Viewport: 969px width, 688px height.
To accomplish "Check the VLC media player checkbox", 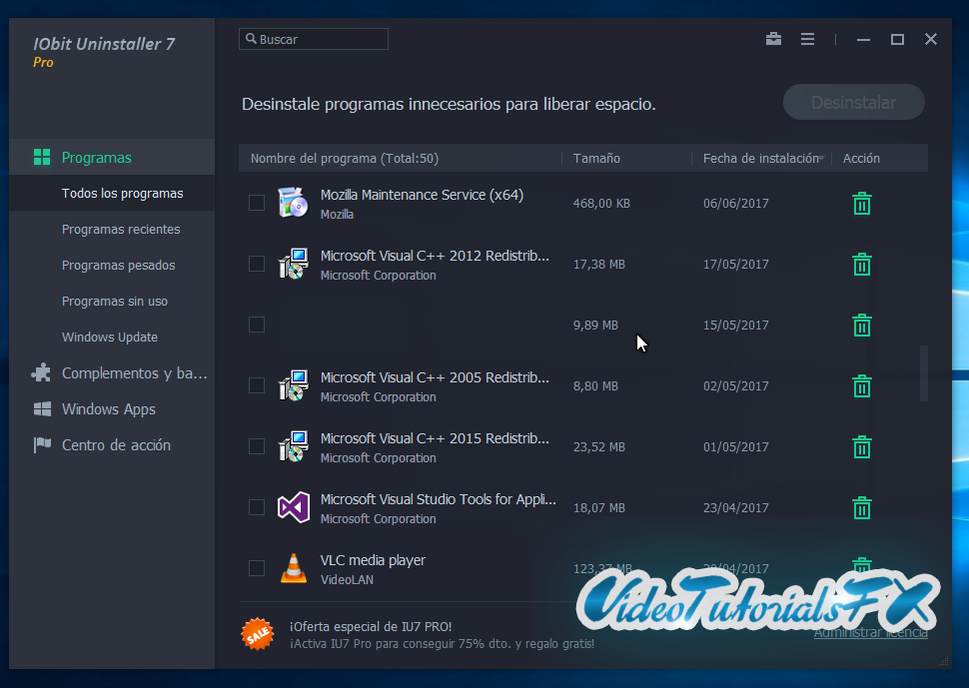I will coord(257,568).
